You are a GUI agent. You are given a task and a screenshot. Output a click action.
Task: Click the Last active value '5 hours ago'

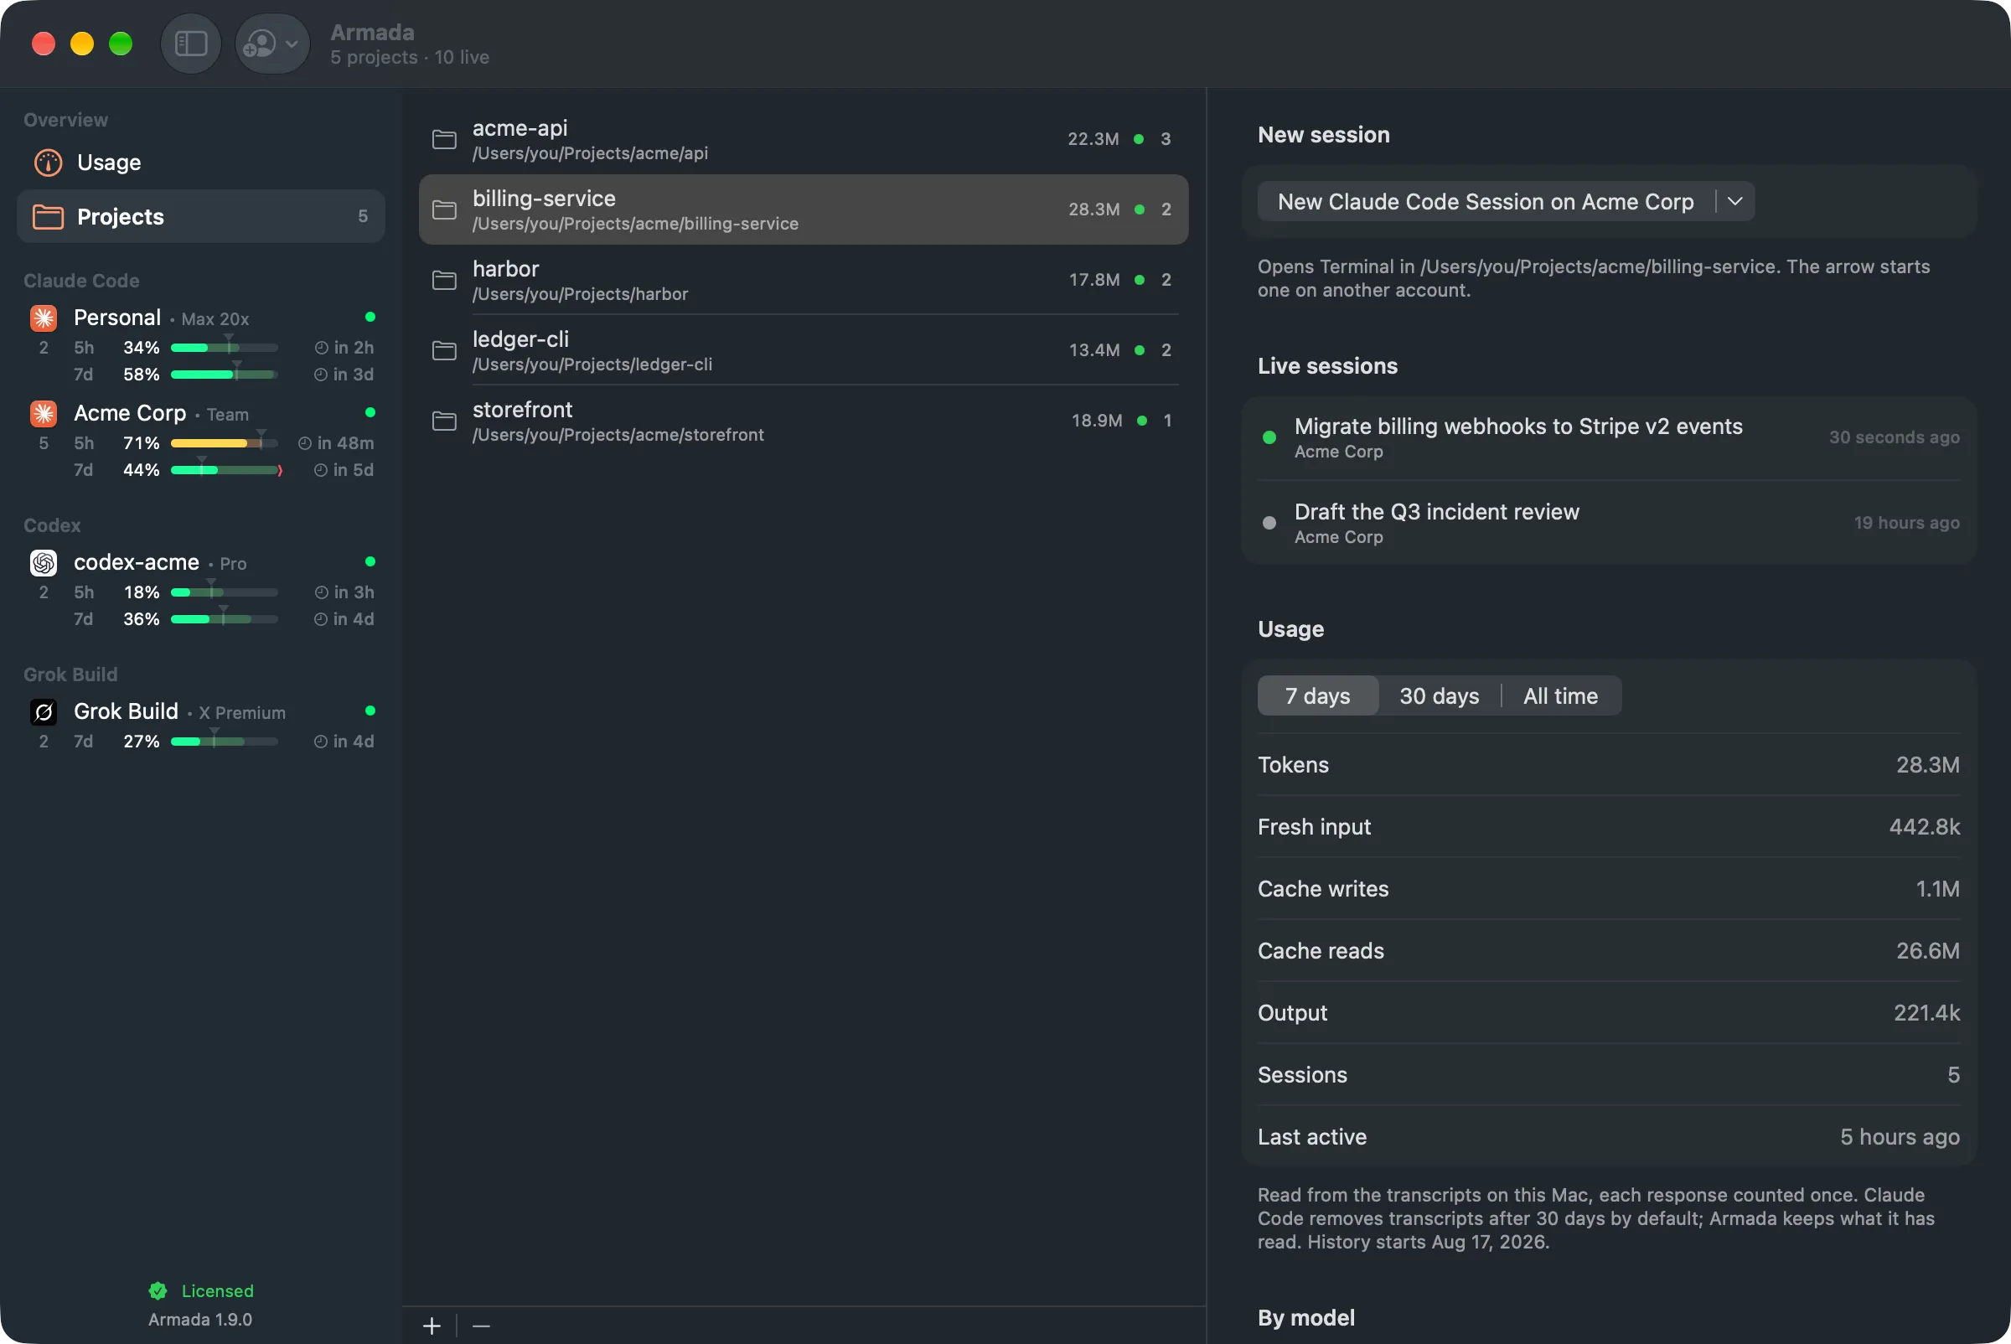(1900, 1136)
